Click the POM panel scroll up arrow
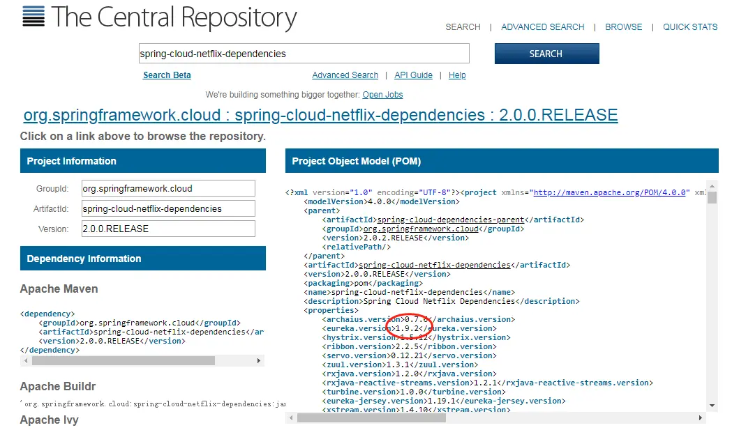This screenshot has width=732, height=430. coord(712,186)
